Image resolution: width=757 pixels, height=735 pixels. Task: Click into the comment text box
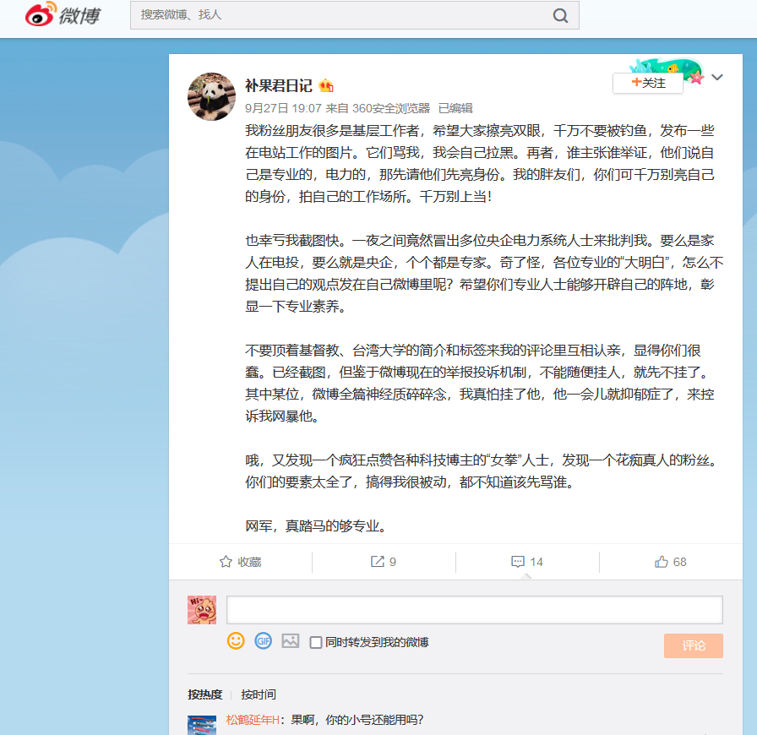[475, 610]
